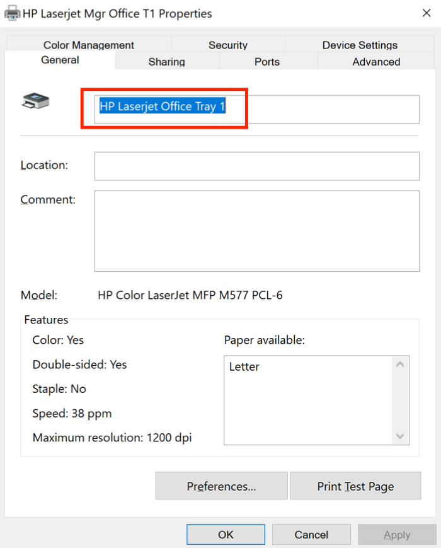Open the Color Management tab
Screen dimensions: 441x548
[x=89, y=44]
